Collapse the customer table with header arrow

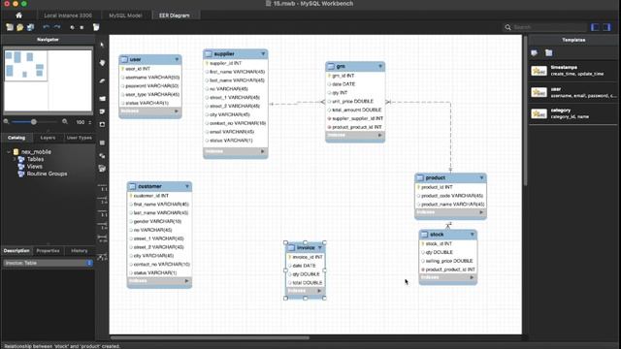coord(187,186)
